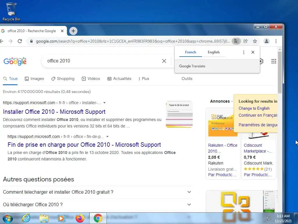This screenshot has width=298, height=224.
Task: Switch to the Images results tab
Action: (34, 79)
